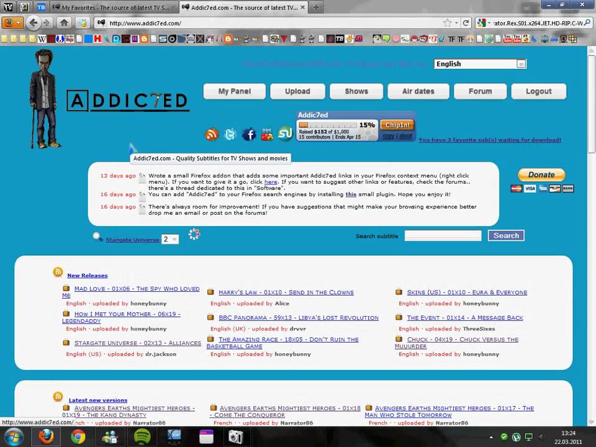Open the Air dates page
The width and height of the screenshot is (596, 447).
pos(418,91)
